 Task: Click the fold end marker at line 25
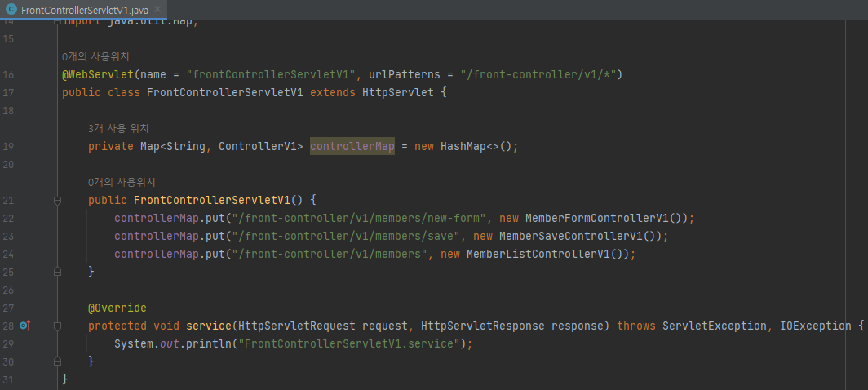(58, 272)
